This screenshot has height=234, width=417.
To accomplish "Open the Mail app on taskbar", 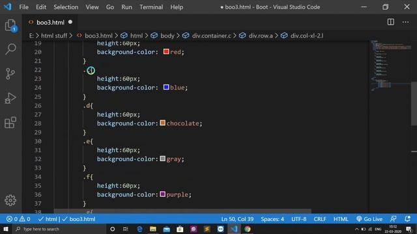I will tap(167, 229).
